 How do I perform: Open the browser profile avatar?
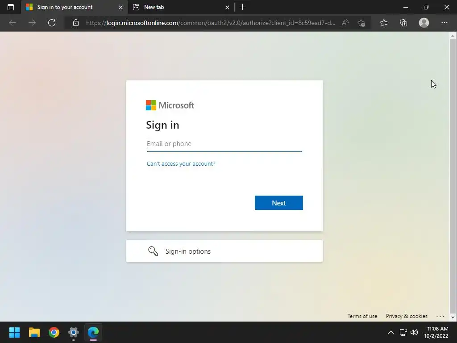[424, 23]
